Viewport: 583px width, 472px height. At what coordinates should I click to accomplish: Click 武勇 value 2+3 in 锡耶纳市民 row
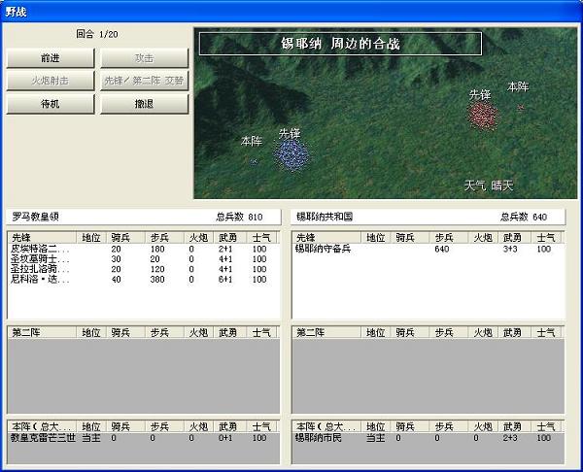(x=510, y=438)
